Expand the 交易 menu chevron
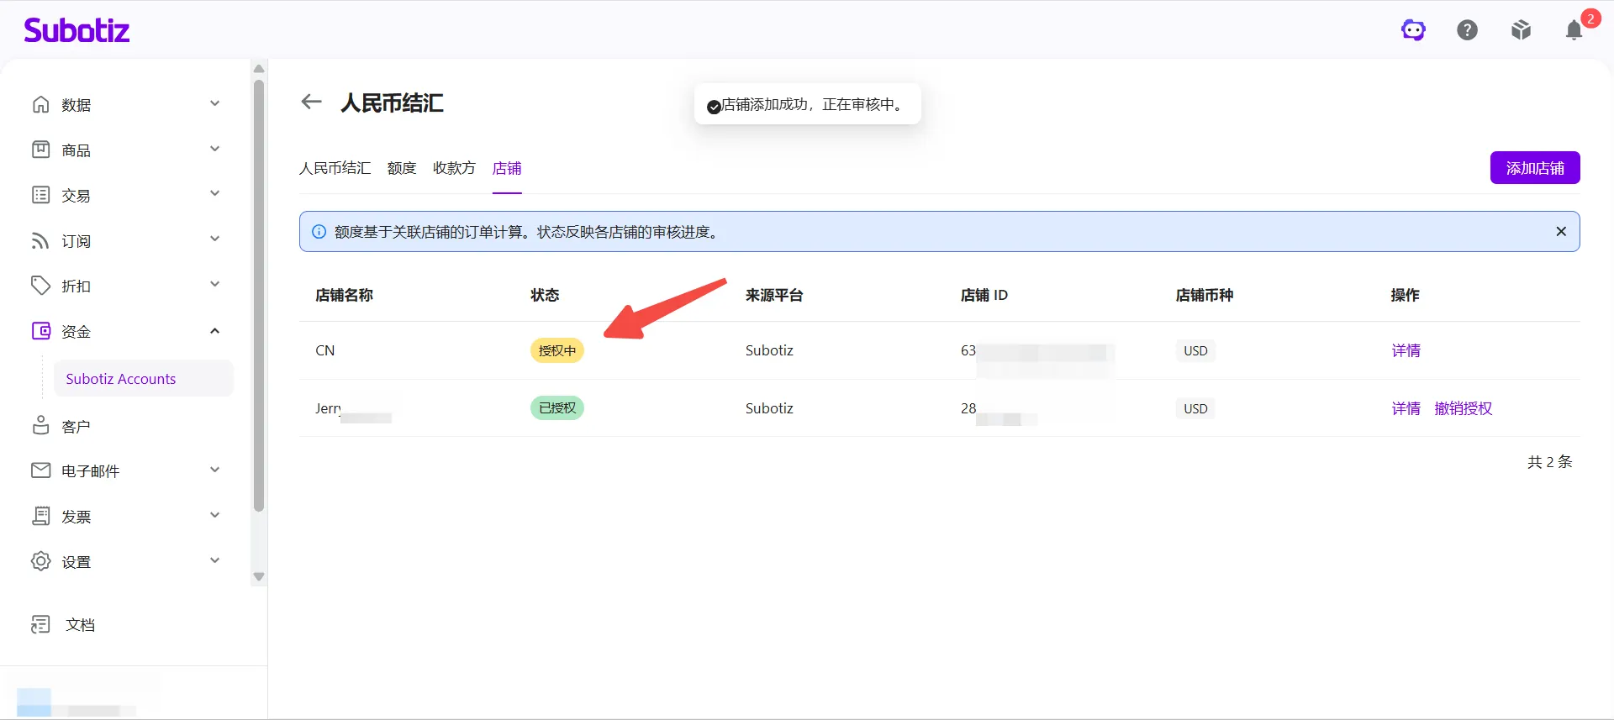The height and width of the screenshot is (720, 1614). tap(214, 194)
